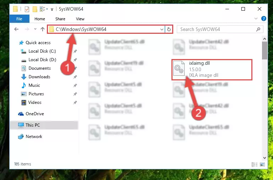Screen dimensions: 273x180
Task: Click the pin icon beside Videos
Action: click(75, 102)
